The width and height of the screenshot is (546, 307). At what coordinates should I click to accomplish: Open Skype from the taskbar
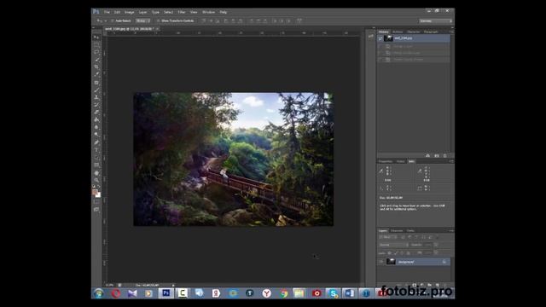tap(333, 293)
